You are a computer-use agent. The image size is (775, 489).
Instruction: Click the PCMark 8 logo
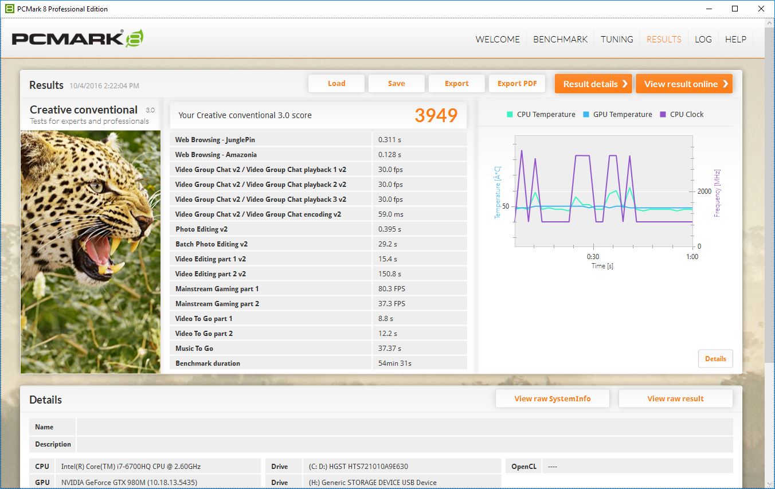77,39
